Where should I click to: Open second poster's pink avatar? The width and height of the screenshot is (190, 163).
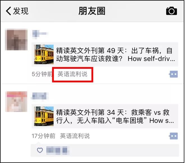tap(16, 102)
